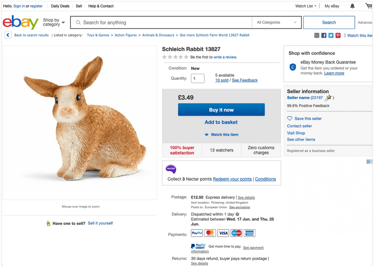Click the back arrow to search results
The image size is (374, 266).
click(8, 35)
